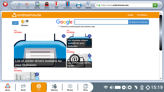Screen dimensions: 164x92
Task: Print the current page
Action: 79,5
